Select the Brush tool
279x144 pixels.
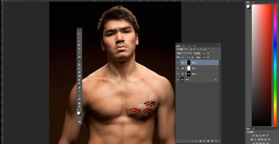(x=79, y=61)
